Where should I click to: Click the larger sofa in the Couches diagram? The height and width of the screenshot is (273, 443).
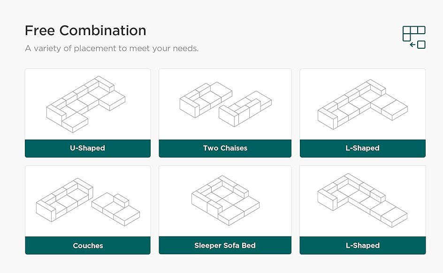[x=64, y=199]
